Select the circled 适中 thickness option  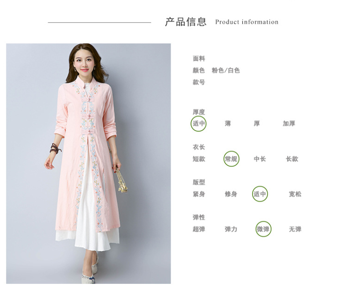(198, 123)
